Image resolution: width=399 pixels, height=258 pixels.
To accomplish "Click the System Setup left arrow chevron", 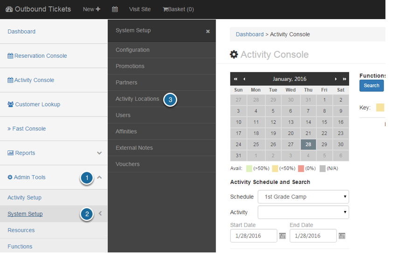I will pyautogui.click(x=100, y=213).
